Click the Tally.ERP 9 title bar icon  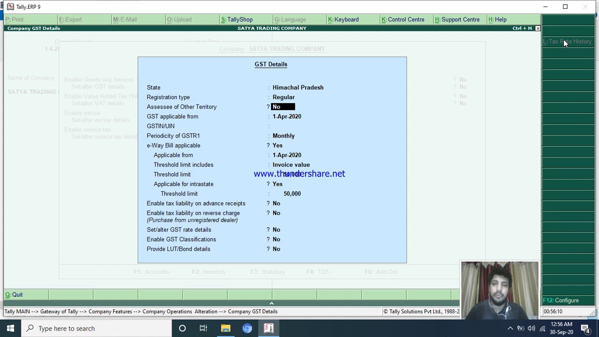pos(10,7)
